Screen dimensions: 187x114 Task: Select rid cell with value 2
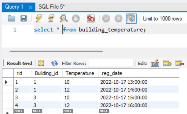23,90
